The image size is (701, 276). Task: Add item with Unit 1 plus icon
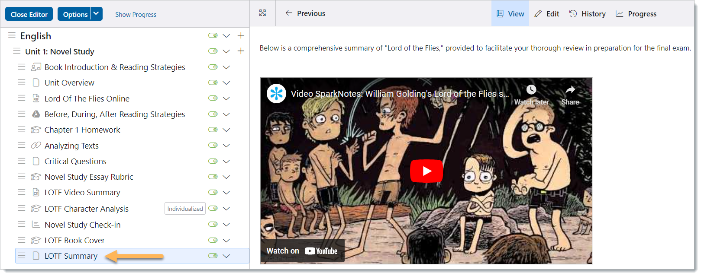[x=241, y=51]
